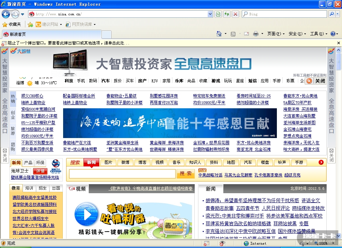342x248 pixels.
Task: Open the 汽车 navigation link
Action: [106, 81]
